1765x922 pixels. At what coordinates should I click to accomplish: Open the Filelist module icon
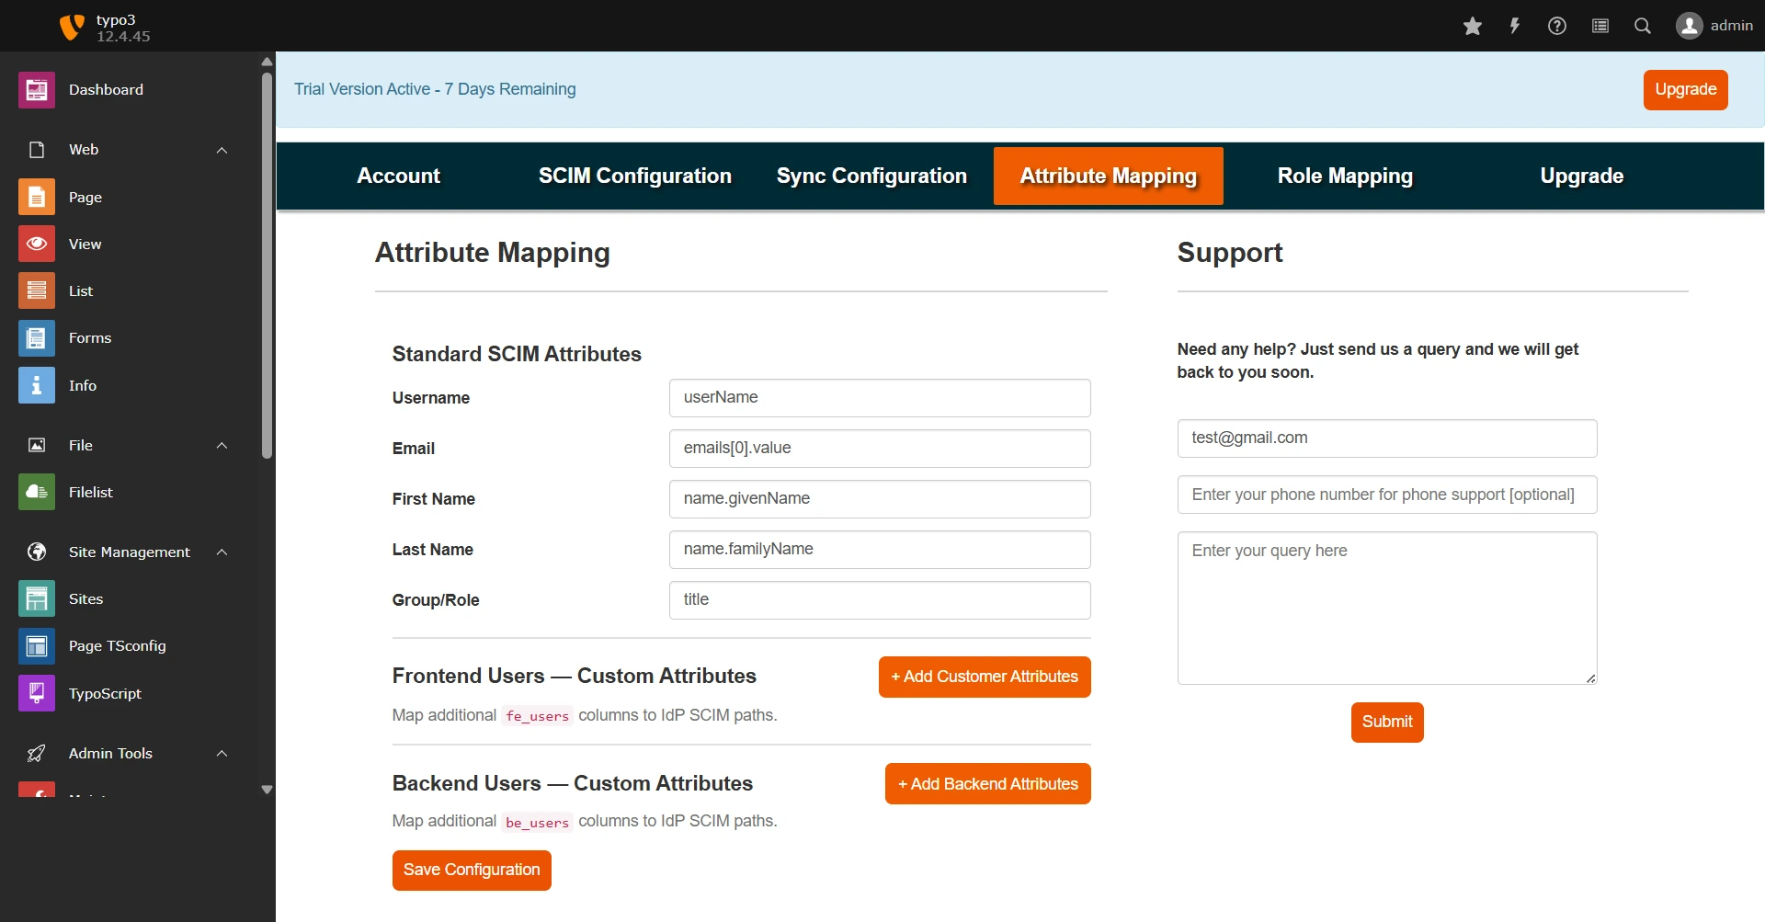point(37,493)
